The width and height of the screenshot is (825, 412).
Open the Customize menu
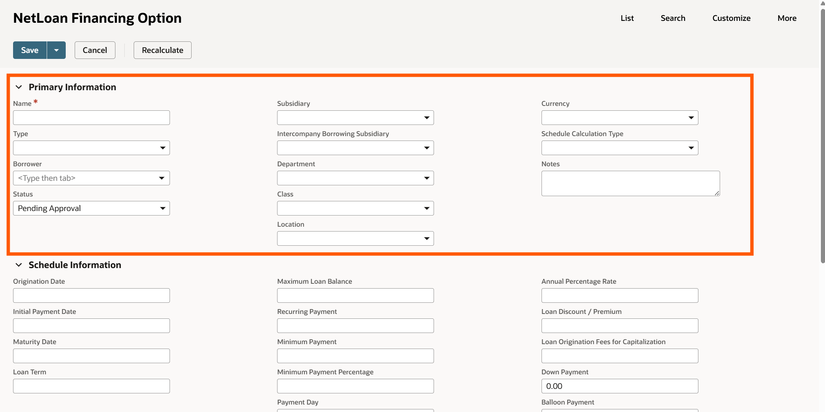[731, 18]
